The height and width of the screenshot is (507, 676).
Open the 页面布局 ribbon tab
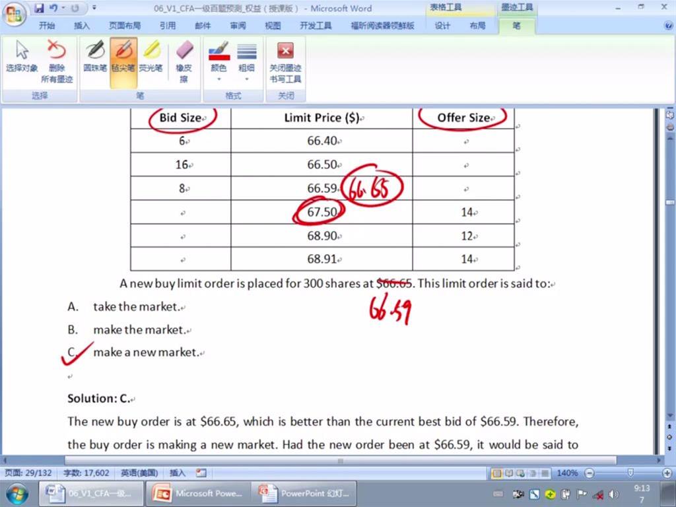pos(125,26)
